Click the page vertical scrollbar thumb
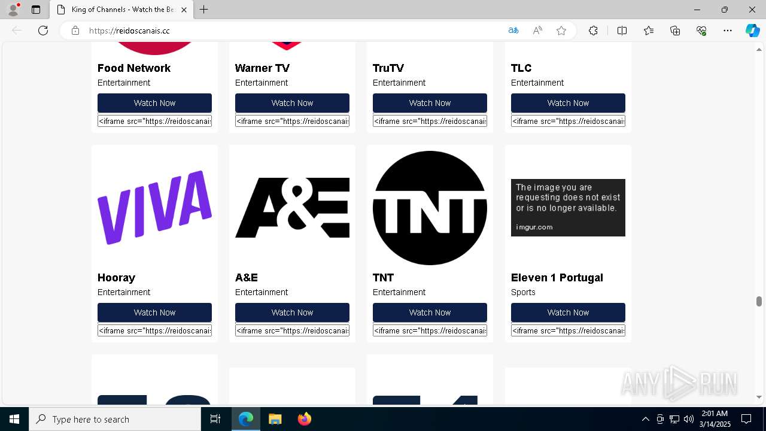The height and width of the screenshot is (431, 766). pyautogui.click(x=759, y=301)
